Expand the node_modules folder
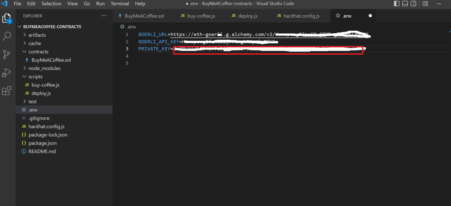Image resolution: width=451 pixels, height=206 pixels. 44,68
